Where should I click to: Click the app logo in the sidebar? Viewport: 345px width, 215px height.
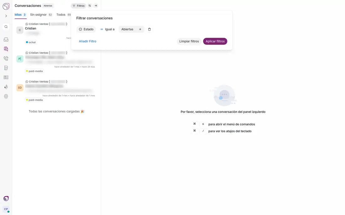click(x=6, y=6)
